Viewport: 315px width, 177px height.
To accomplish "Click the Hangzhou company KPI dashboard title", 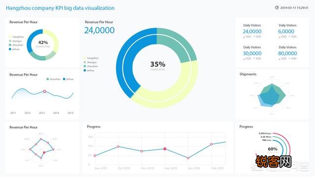I will pos(60,8).
